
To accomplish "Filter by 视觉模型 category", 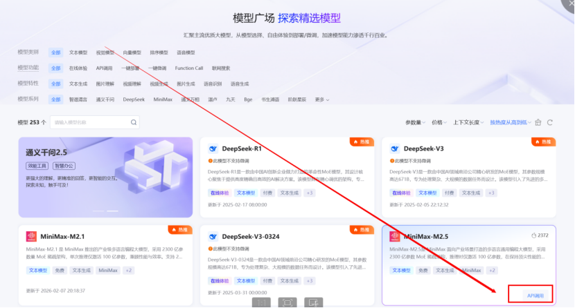I will pos(105,52).
